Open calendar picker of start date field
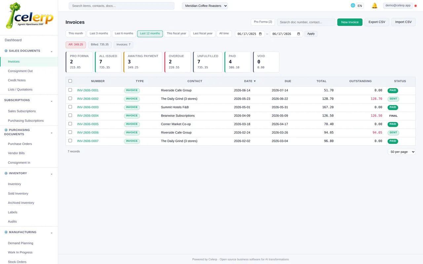 260,34
